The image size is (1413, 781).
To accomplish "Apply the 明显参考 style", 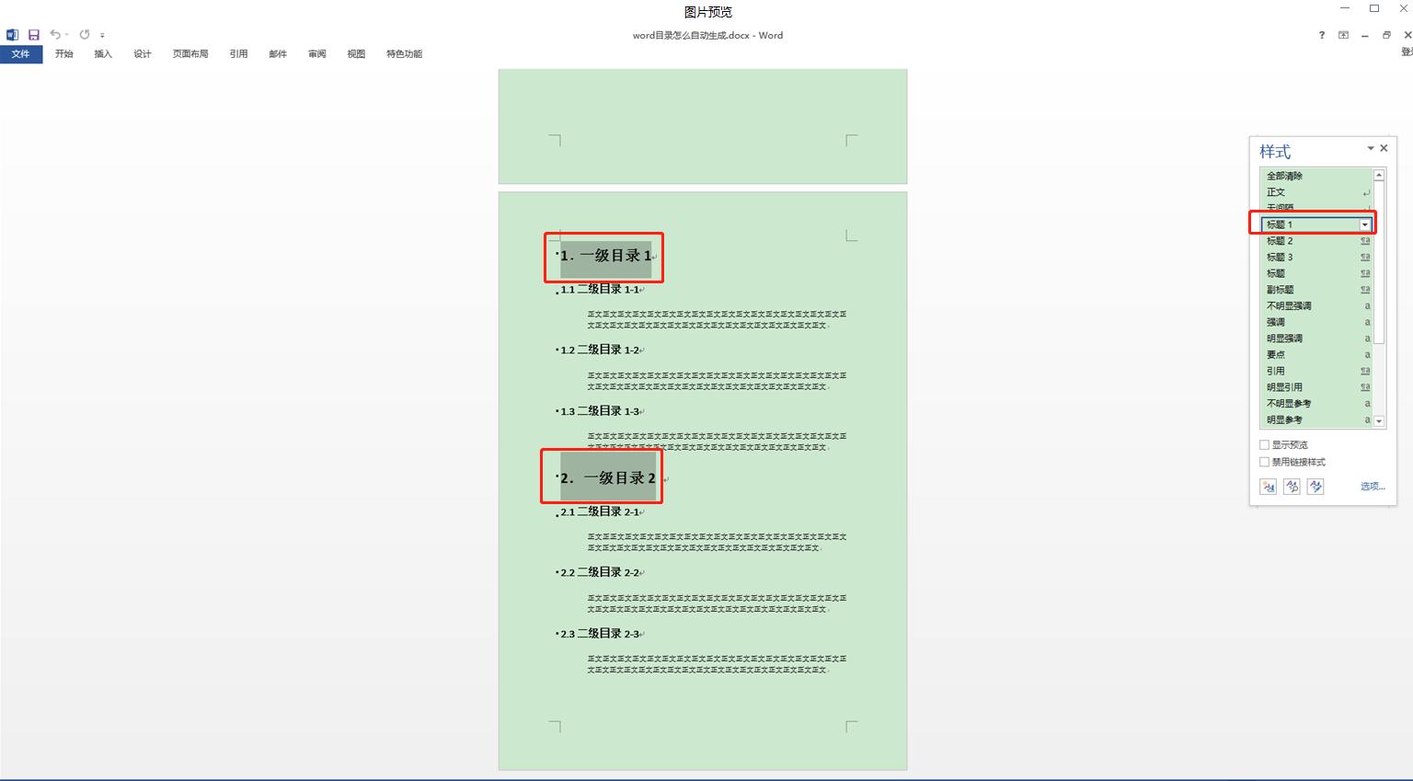I will click(x=1315, y=419).
